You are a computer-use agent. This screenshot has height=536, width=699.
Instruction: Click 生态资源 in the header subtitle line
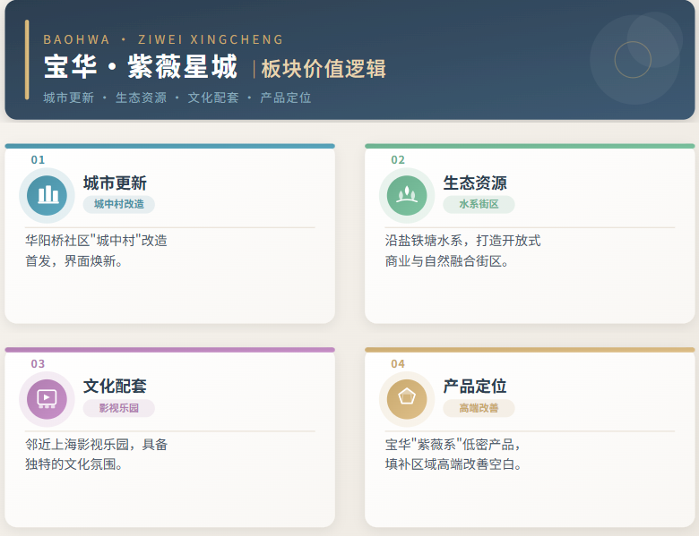pos(141,98)
